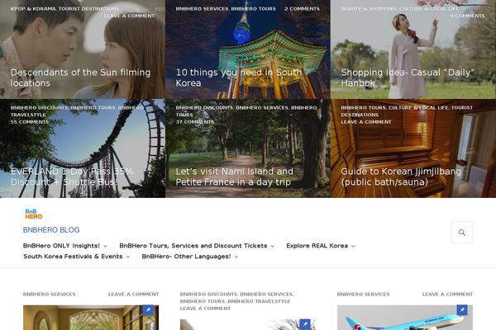
Task: Click the pin icon on the middle post thumbnail
Action: click(x=305, y=324)
